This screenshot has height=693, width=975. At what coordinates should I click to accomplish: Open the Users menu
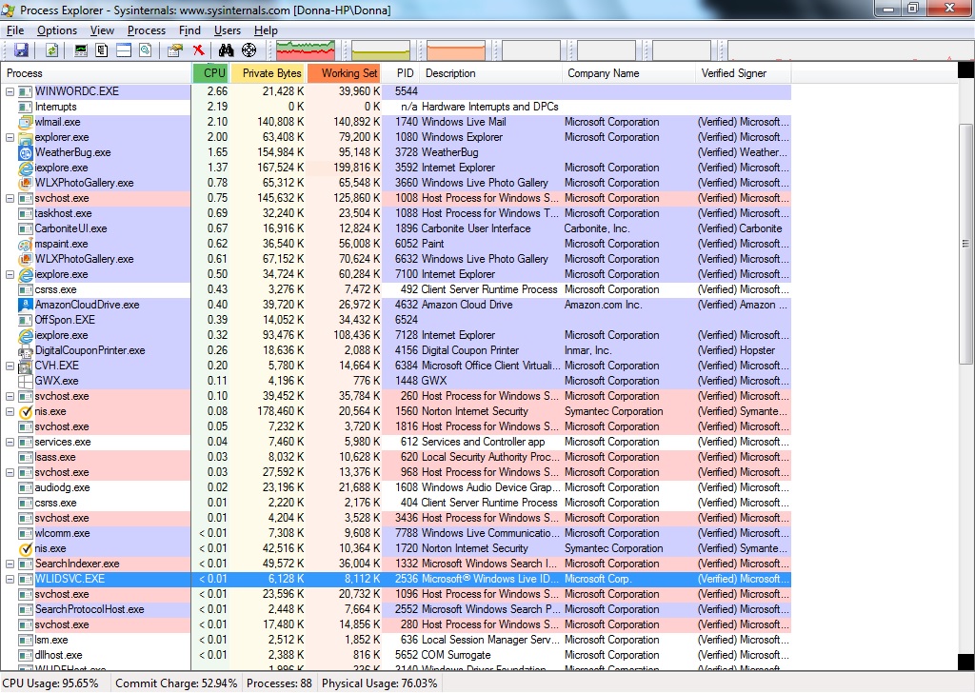pos(228,30)
